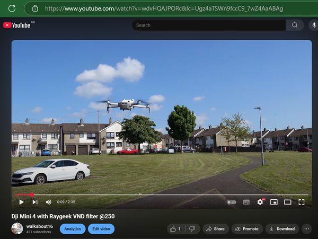This screenshot has height=239, width=318.
Task: Open the more actions three-dot menu
Action: [x=307, y=229]
